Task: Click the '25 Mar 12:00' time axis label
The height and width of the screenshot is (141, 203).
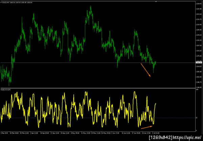Action: tap(24, 133)
